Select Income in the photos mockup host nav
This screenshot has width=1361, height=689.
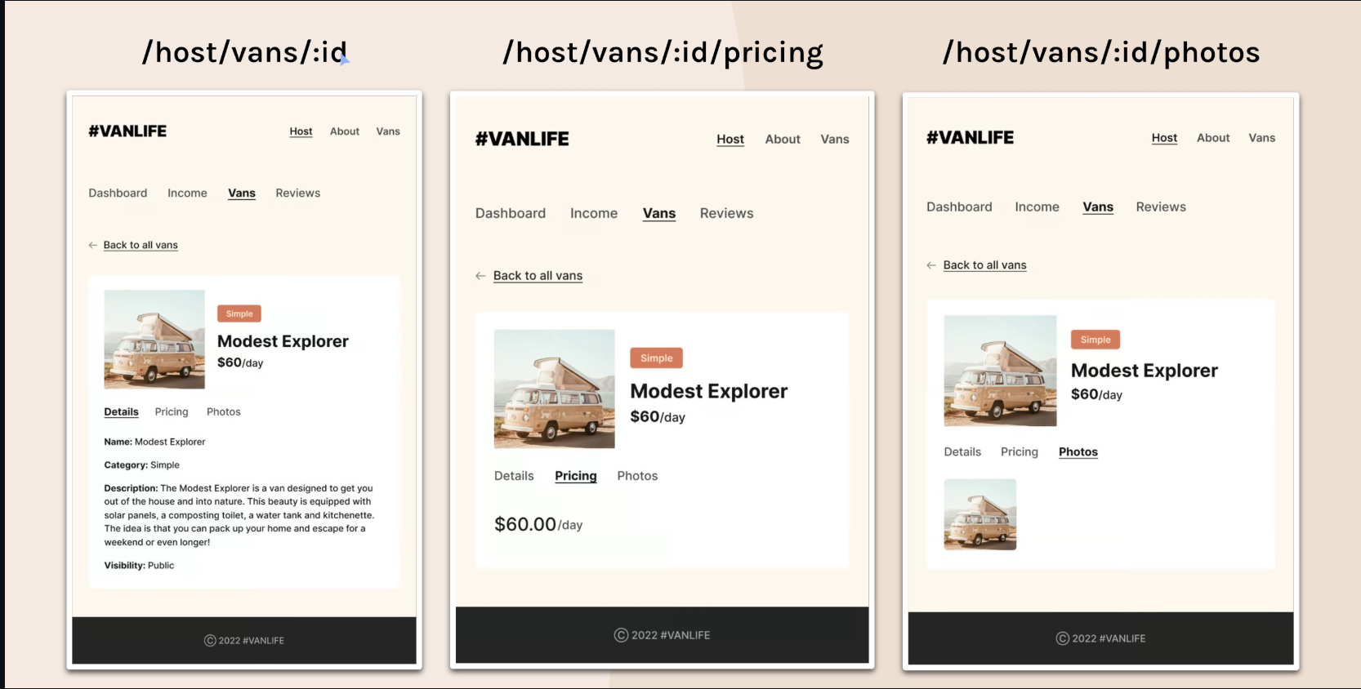[1037, 207]
